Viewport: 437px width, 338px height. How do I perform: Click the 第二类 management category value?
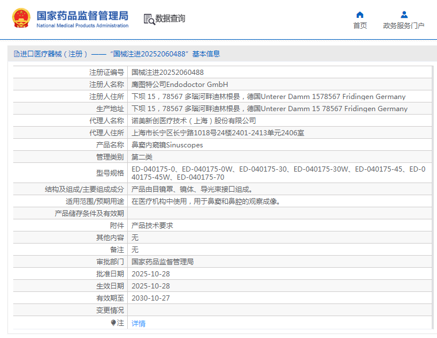[142, 157]
